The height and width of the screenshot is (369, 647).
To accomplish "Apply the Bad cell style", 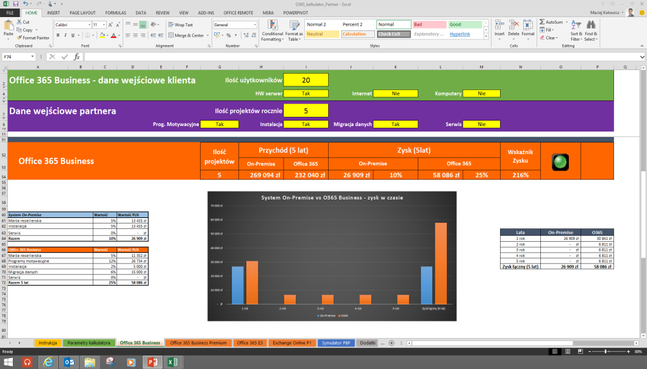I will click(429, 24).
